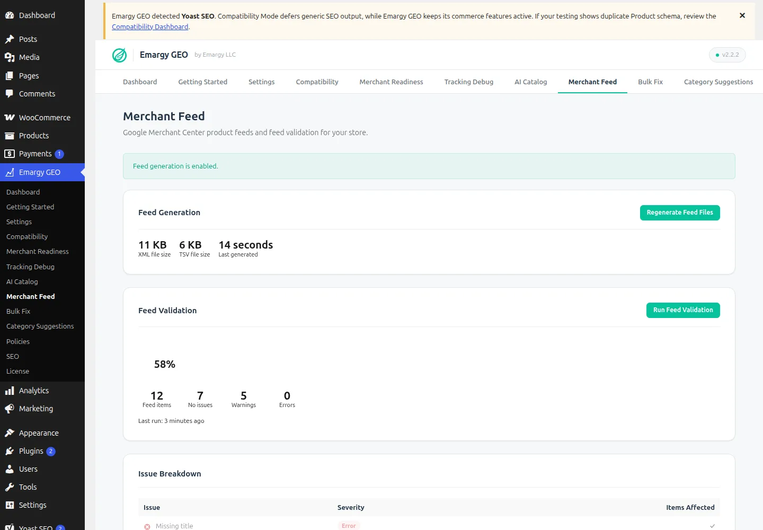Open Compatibility in sidebar submenu

[27, 237]
